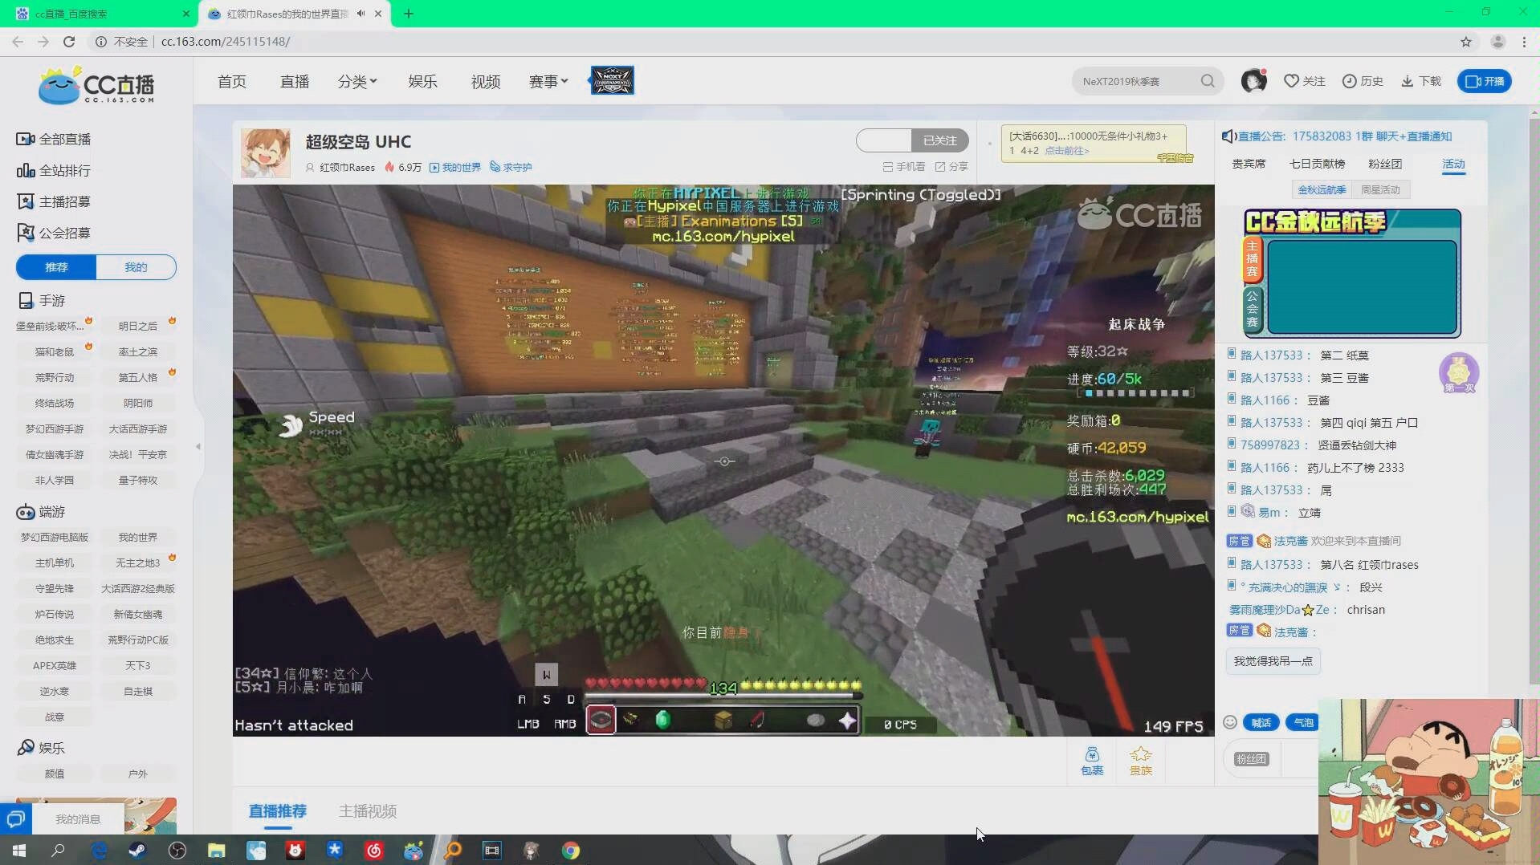Open 贵族 noble icon below video
The width and height of the screenshot is (1540, 865).
point(1141,761)
